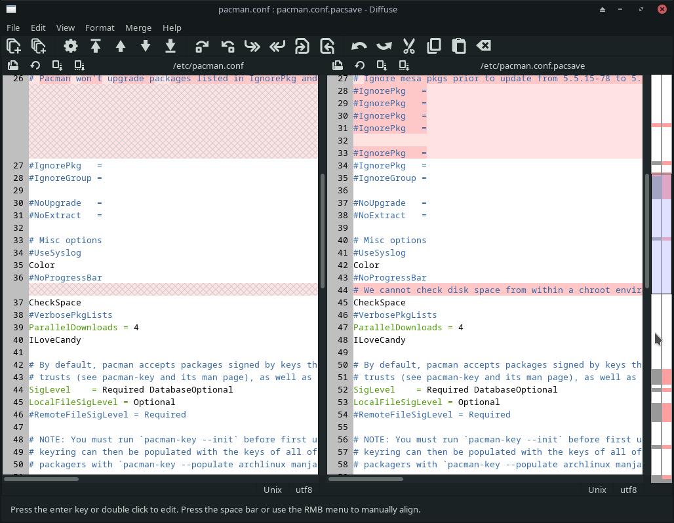Click 'CheckSpace' on line 37 of the left pane
Screen dimensions: 674x523
(x=54, y=303)
